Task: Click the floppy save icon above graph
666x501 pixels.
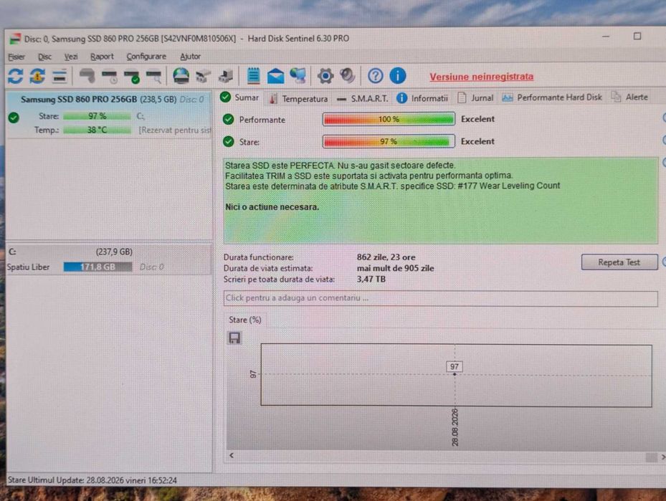Action: (x=234, y=338)
